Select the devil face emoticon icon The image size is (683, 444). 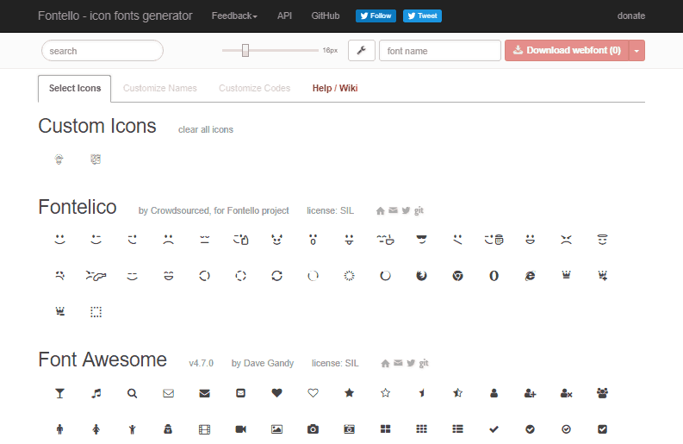click(x=276, y=240)
